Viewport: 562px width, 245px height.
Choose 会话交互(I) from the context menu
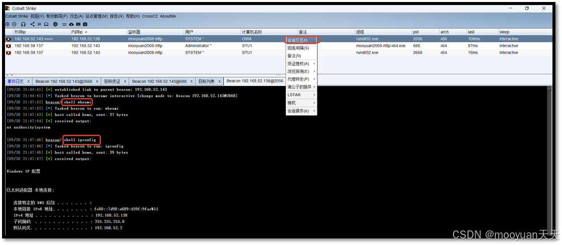point(301,40)
